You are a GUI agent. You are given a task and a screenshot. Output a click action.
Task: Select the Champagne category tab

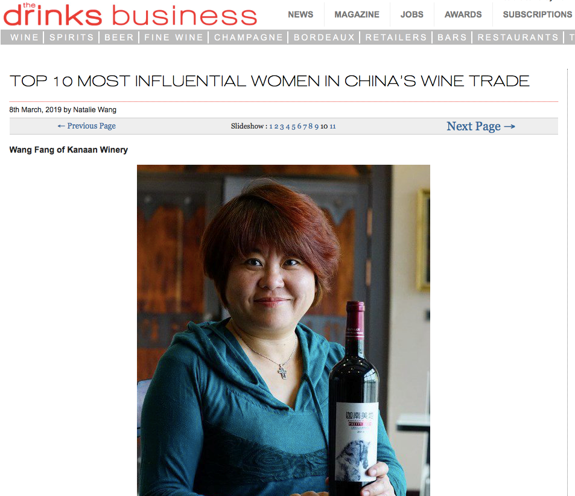click(248, 37)
